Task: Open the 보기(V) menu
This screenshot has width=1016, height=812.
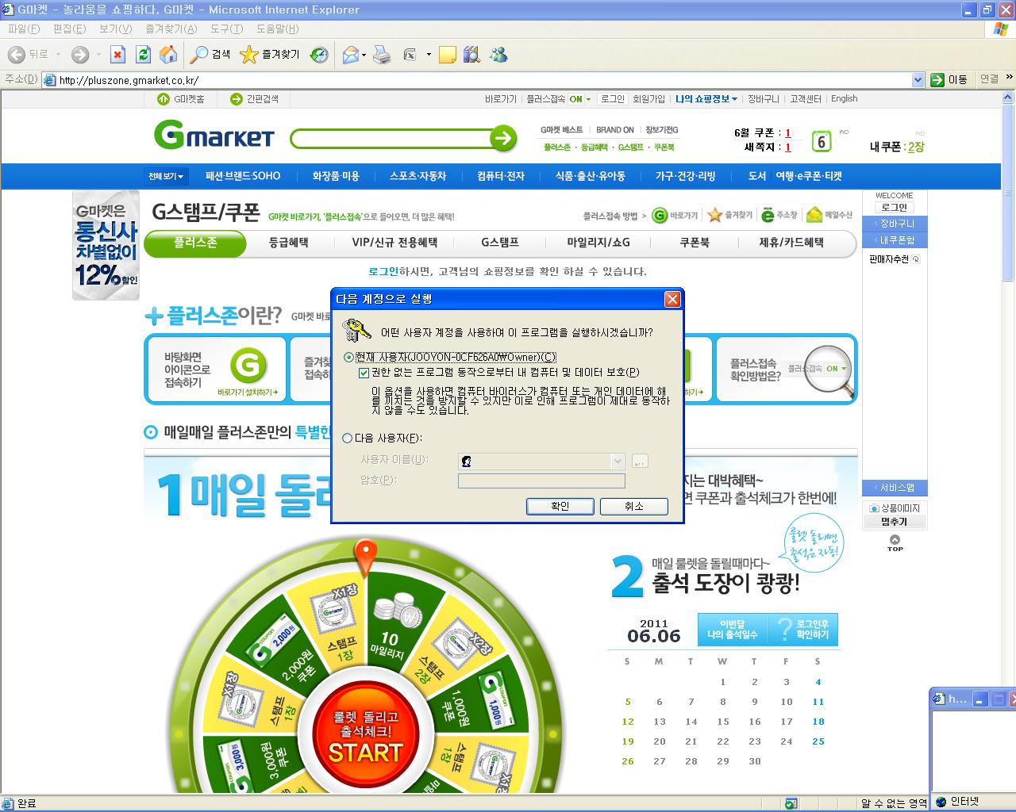Action: [x=116, y=29]
